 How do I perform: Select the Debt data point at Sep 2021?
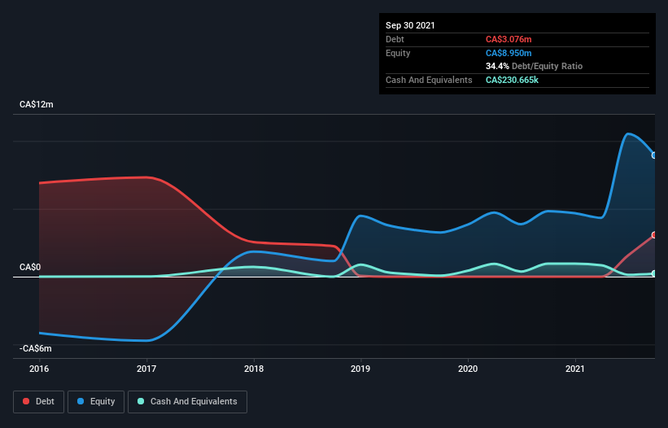pos(654,235)
